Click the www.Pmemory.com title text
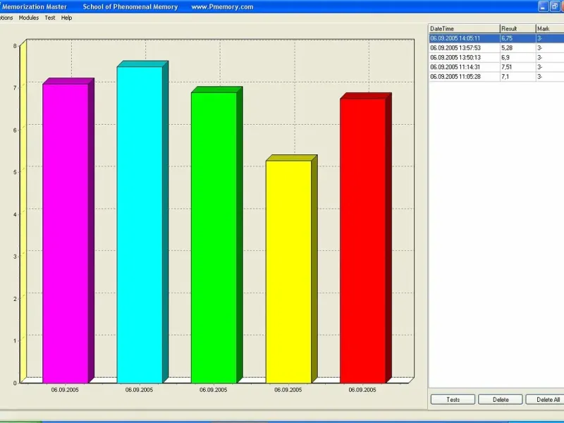 coord(222,7)
